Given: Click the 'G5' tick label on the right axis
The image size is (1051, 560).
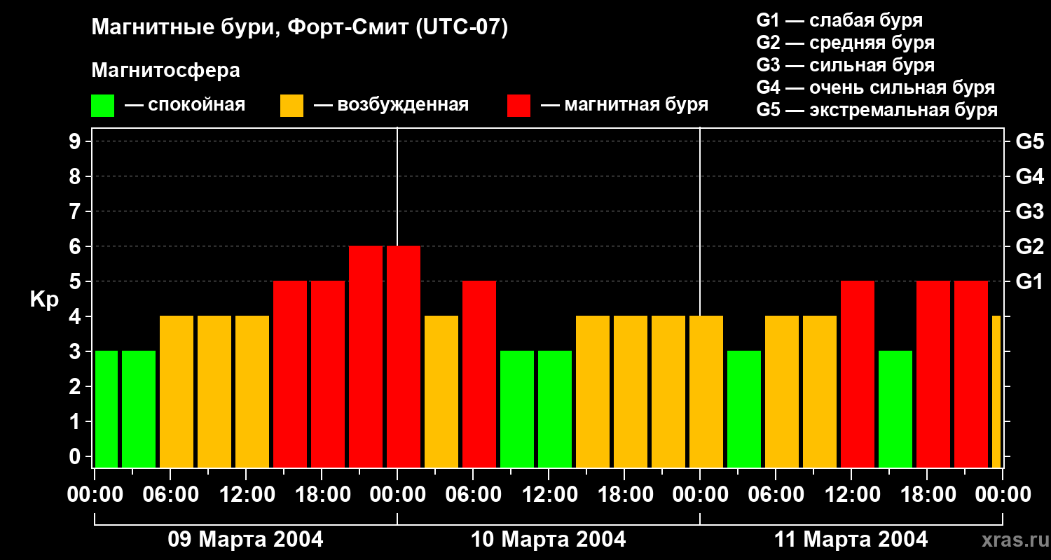Looking at the screenshot, I should 1030,141.
